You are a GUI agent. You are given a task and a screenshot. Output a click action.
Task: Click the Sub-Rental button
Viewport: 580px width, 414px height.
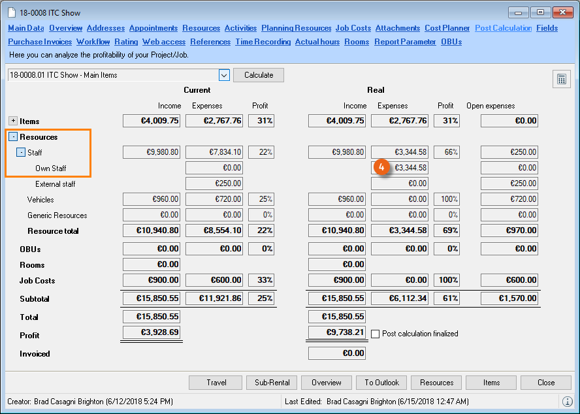pos(272,383)
